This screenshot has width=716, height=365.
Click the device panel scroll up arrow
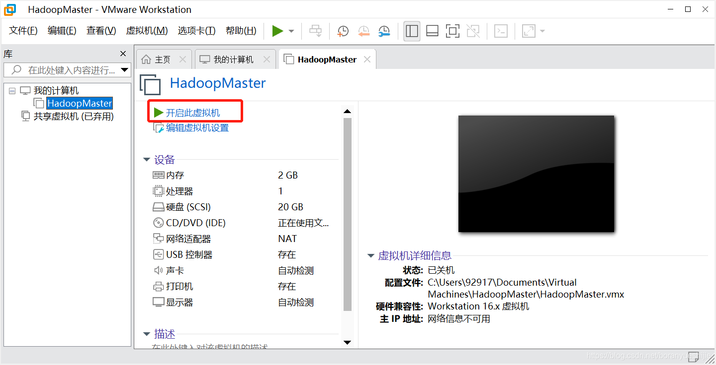[x=347, y=111]
